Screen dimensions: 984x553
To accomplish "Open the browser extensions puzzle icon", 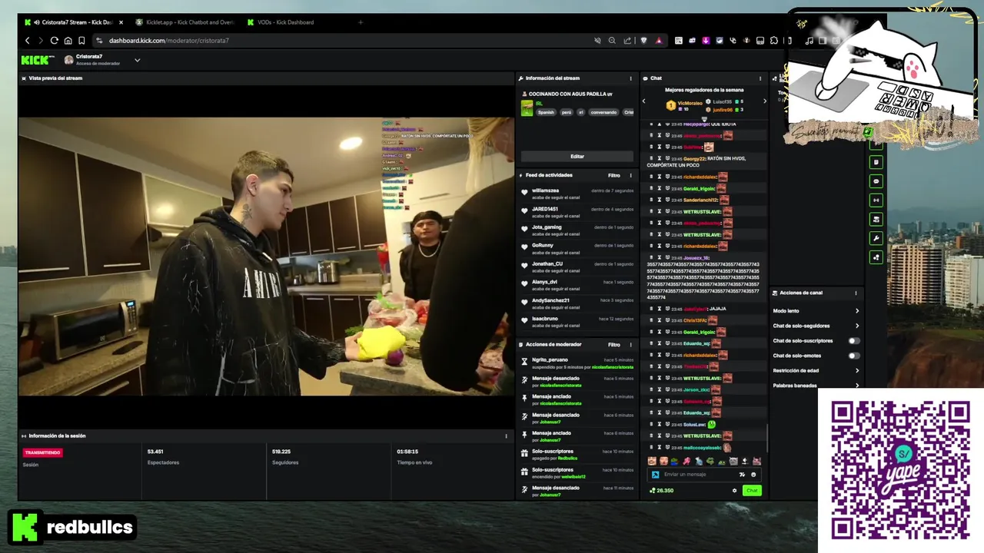I will [774, 41].
